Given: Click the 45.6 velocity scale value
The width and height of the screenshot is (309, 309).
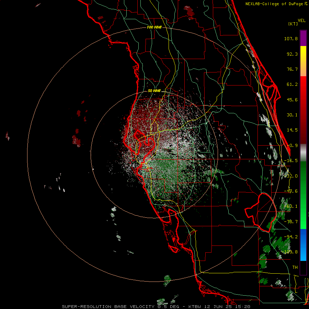Looking at the screenshot, I should [292, 100].
